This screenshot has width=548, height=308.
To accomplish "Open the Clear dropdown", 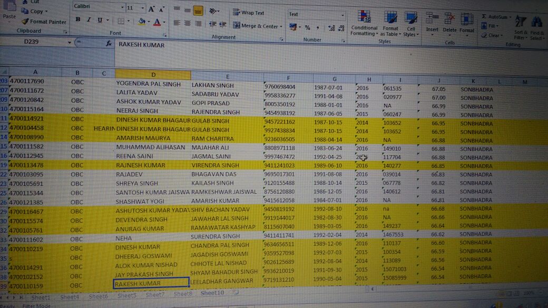I will (493, 35).
